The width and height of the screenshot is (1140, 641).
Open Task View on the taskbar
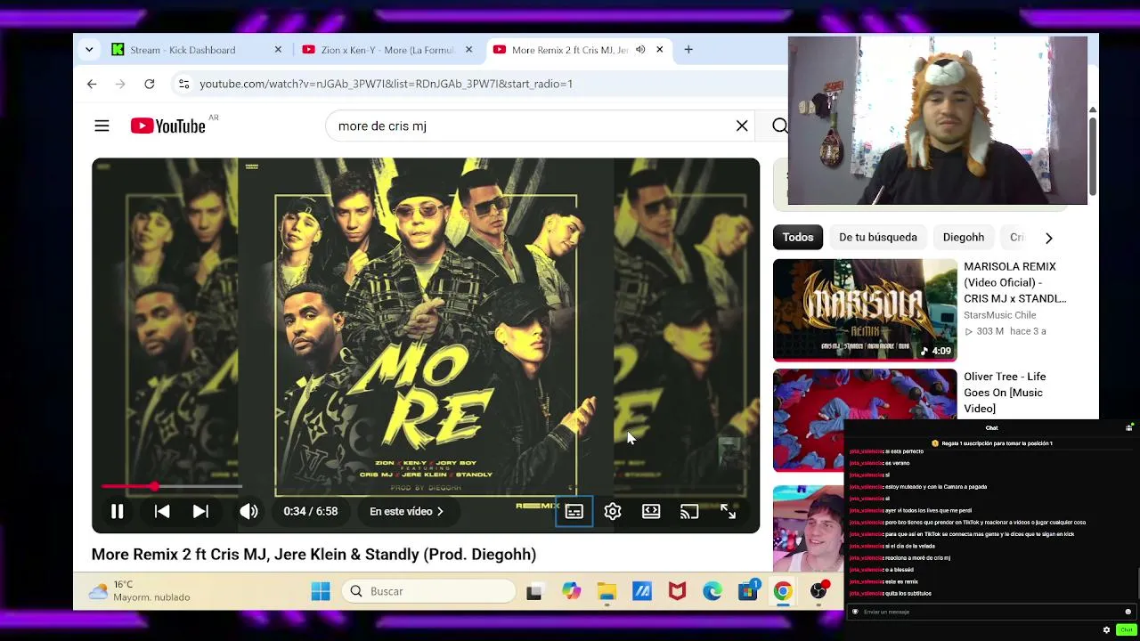point(534,591)
